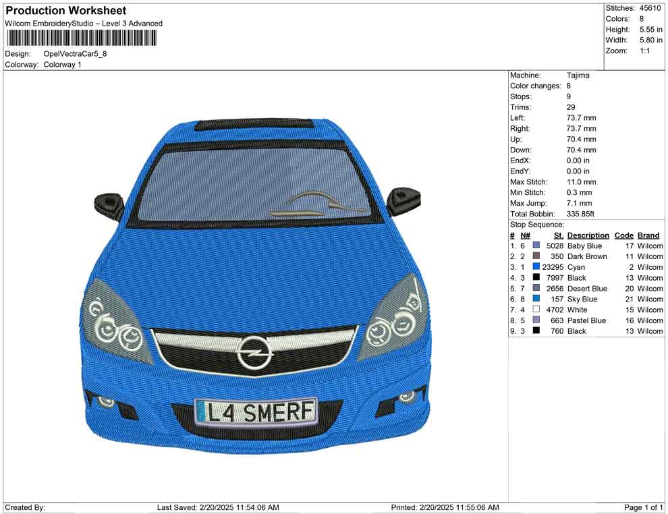Click the L4 SMERF license plate
The width and height of the screenshot is (668, 514).
pyautogui.click(x=256, y=411)
